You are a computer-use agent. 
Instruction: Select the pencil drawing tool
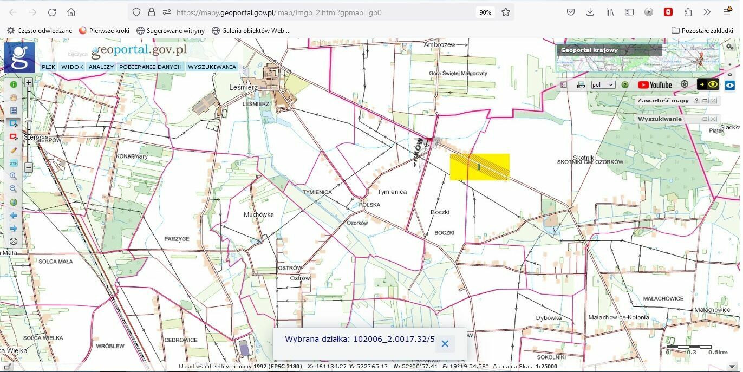[14, 150]
